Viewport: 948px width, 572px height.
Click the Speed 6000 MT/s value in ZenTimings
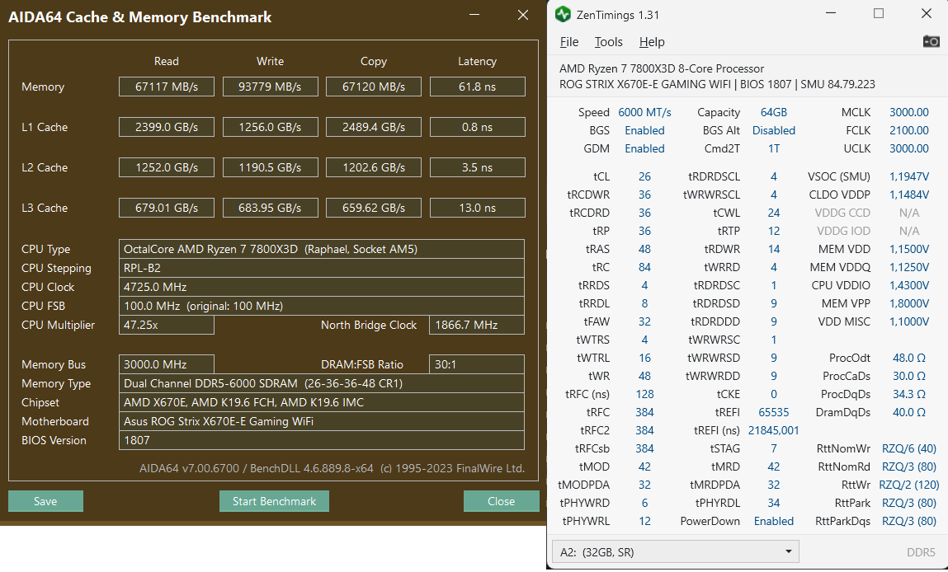(x=644, y=112)
